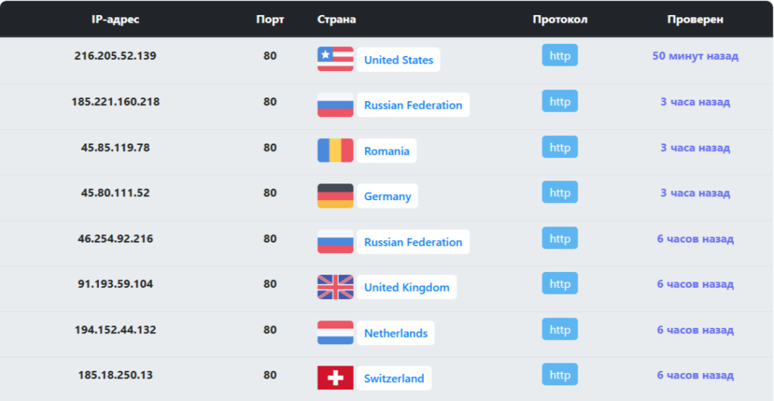774x401 pixels.
Task: Click the Netherlands flag icon
Action: click(335, 333)
